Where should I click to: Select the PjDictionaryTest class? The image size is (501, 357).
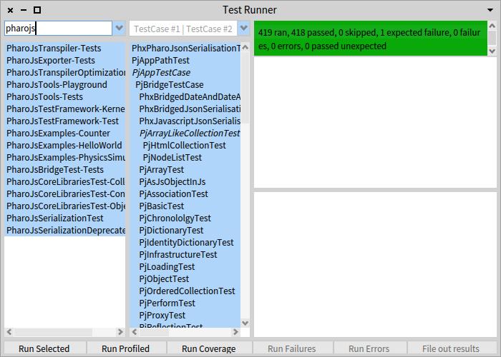171,231
